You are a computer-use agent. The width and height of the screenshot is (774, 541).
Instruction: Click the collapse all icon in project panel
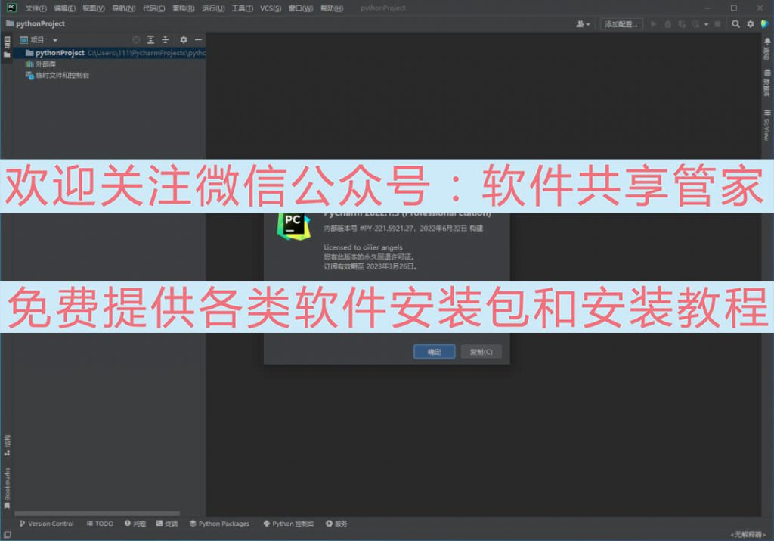[x=166, y=39]
